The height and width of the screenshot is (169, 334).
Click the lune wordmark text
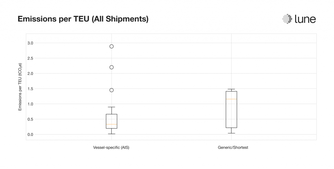pyautogui.click(x=305, y=19)
